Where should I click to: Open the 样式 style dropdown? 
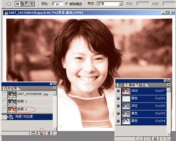point(121,4)
